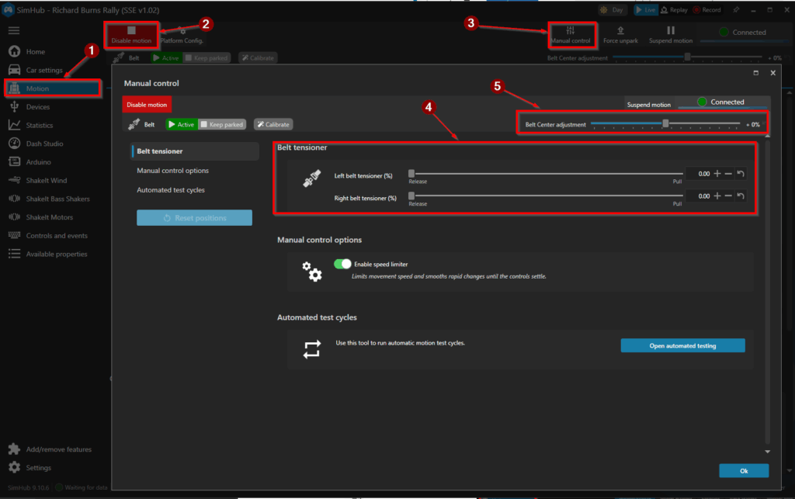Open Dash Studio from the sidebar
Viewport: 795px width, 499px height.
(44, 144)
